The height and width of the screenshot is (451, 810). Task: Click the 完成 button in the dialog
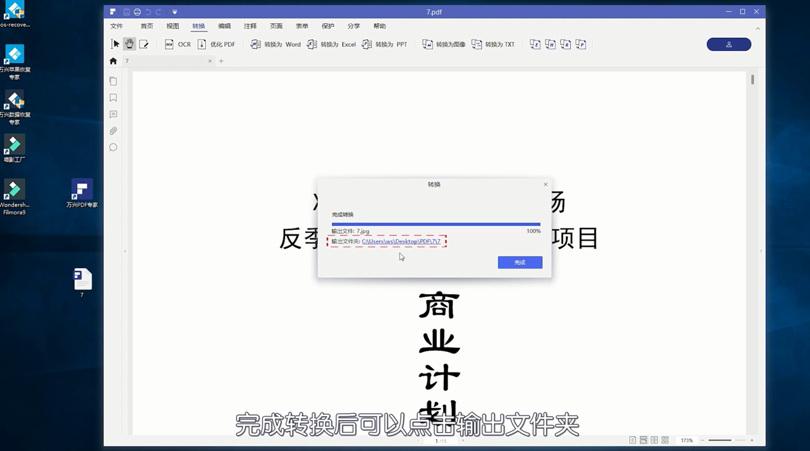click(x=519, y=262)
